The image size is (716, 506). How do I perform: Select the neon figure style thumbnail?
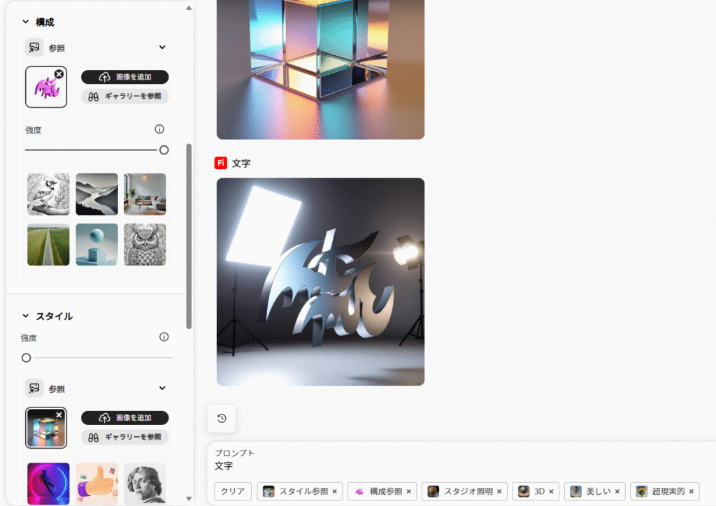[48, 484]
